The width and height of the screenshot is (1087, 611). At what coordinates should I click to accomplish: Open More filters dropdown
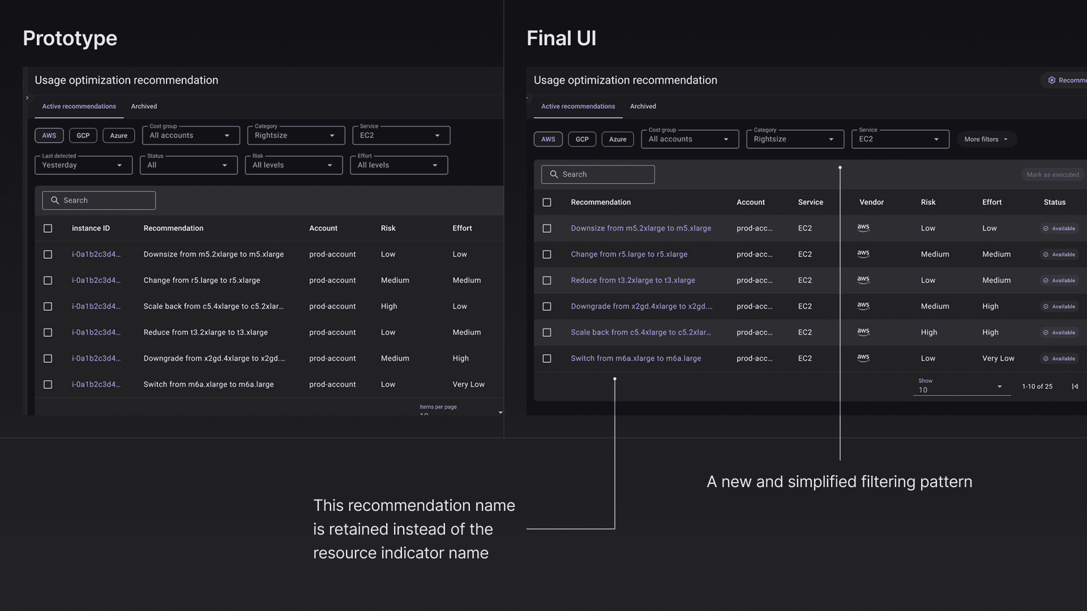pyautogui.click(x=986, y=139)
